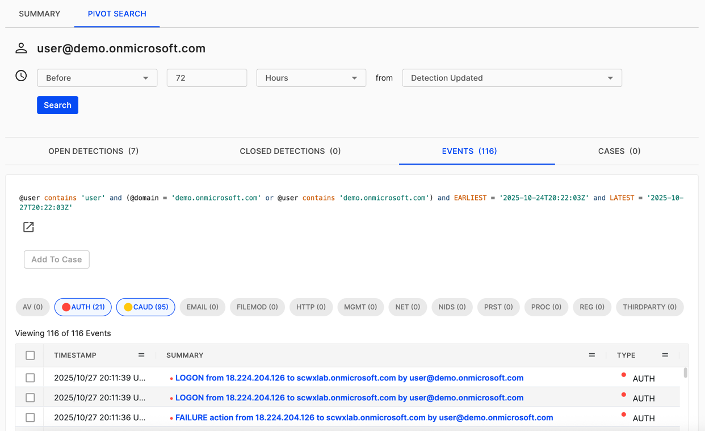Viewport: 705px width, 431px height.
Task: Select the PROC (0) filter chip
Action: coord(546,307)
